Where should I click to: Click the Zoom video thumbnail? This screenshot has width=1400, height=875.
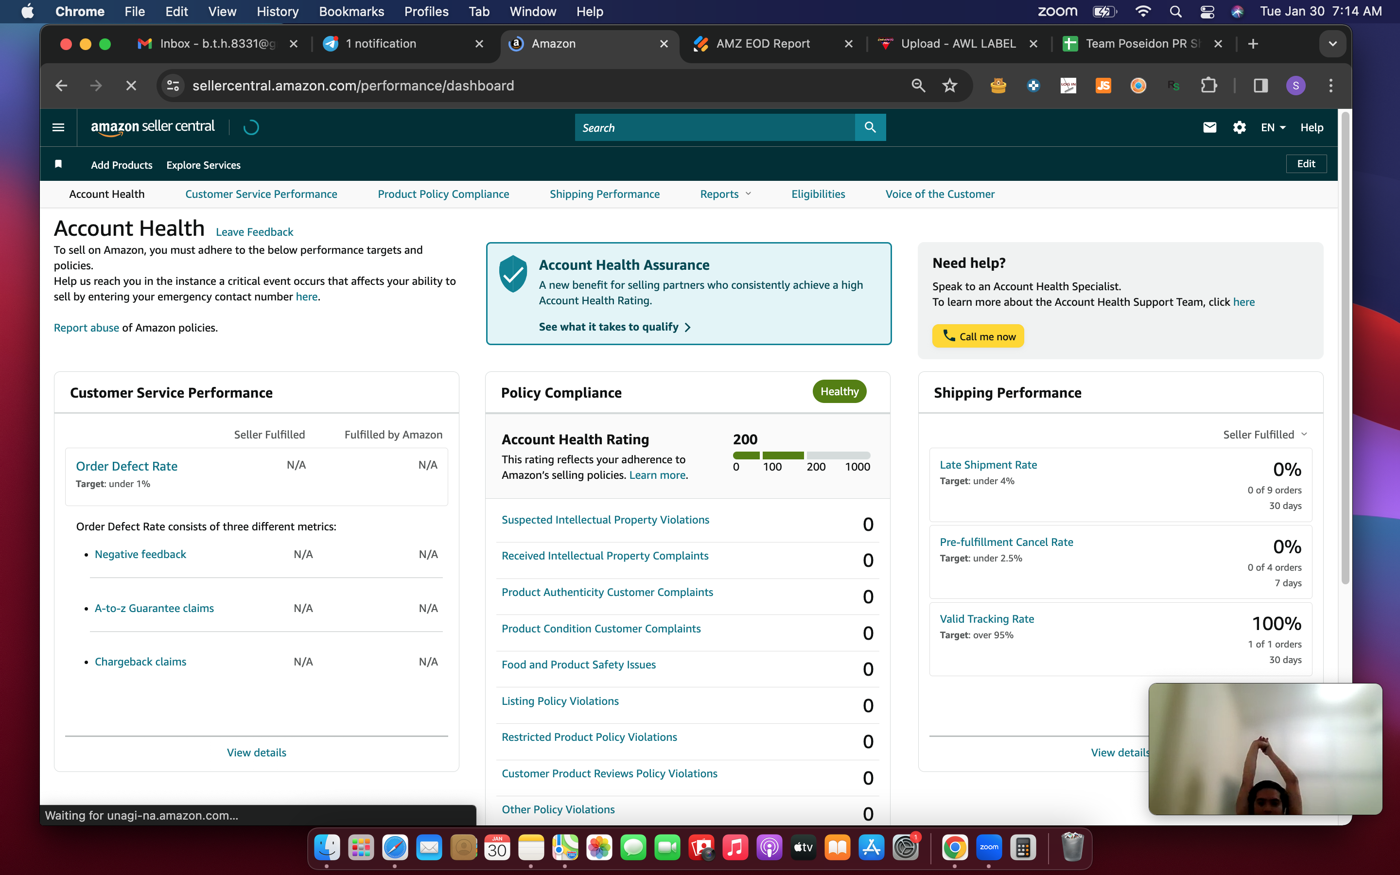coord(1265,749)
